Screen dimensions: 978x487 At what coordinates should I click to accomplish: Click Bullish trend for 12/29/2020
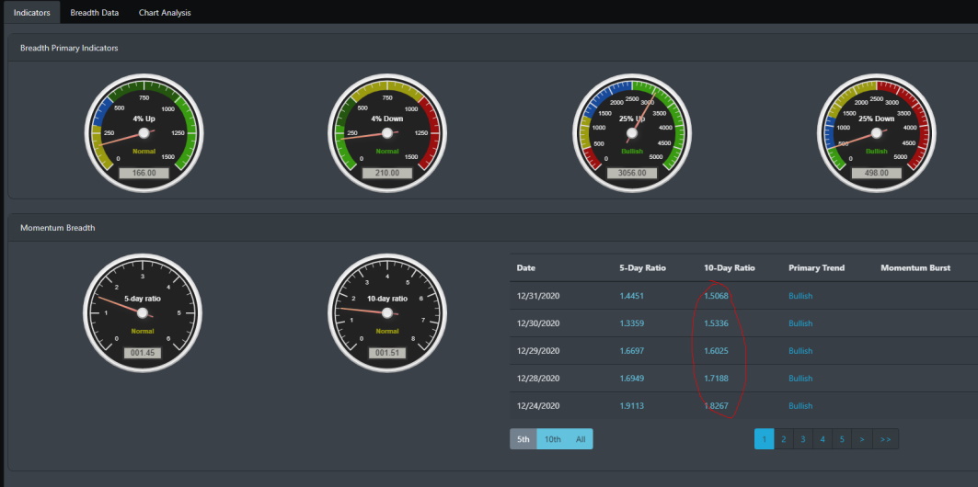coord(800,351)
